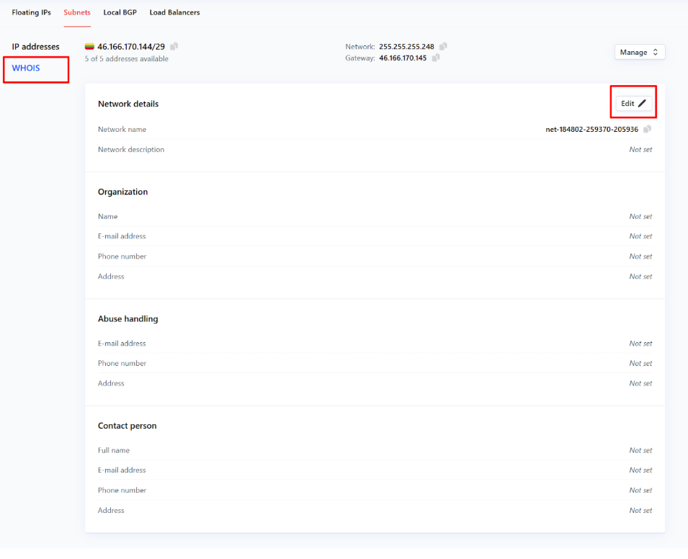688x559 pixels.
Task: Click the Organization Name row
Action: 375,216
